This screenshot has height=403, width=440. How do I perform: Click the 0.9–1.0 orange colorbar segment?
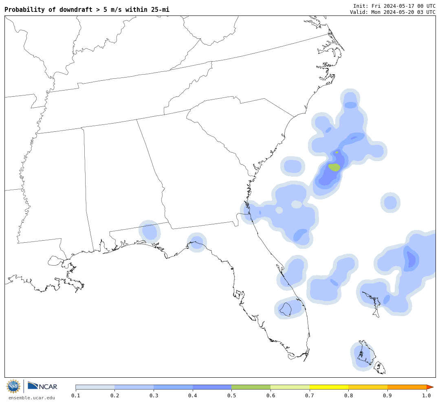click(x=407, y=387)
